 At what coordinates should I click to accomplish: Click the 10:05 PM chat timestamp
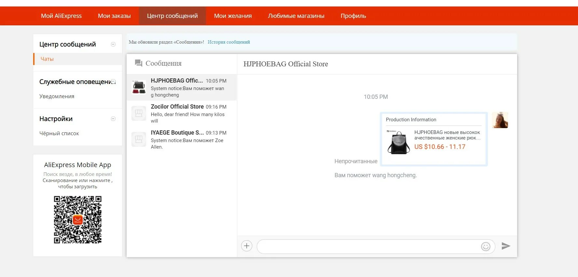click(x=376, y=97)
